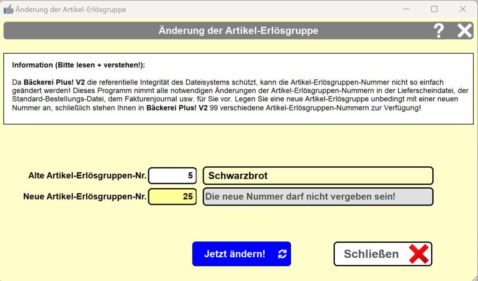
Task: Select the yellow new number field with 25
Action: (x=172, y=197)
